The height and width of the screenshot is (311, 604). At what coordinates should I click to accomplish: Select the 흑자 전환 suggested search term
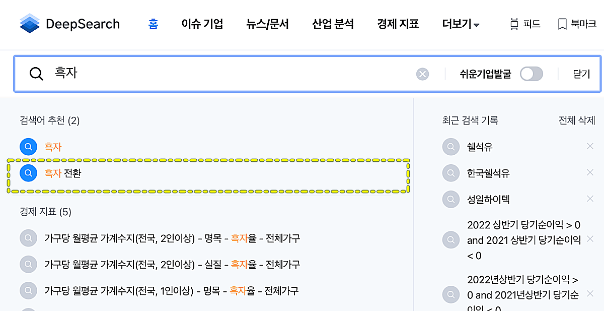62,173
